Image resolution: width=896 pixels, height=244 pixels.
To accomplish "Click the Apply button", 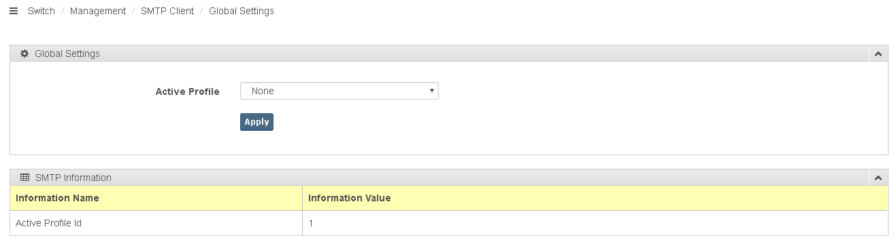I will point(256,122).
